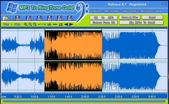Image resolution: width=169 pixels, height=104 pixels.
Task: Click the amplify waveform icon
Action: [x=49, y=24]
